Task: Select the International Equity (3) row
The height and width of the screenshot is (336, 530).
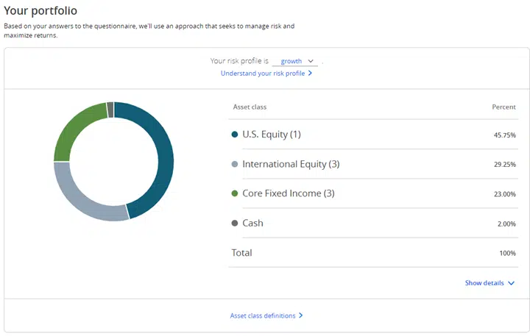Action: point(373,164)
